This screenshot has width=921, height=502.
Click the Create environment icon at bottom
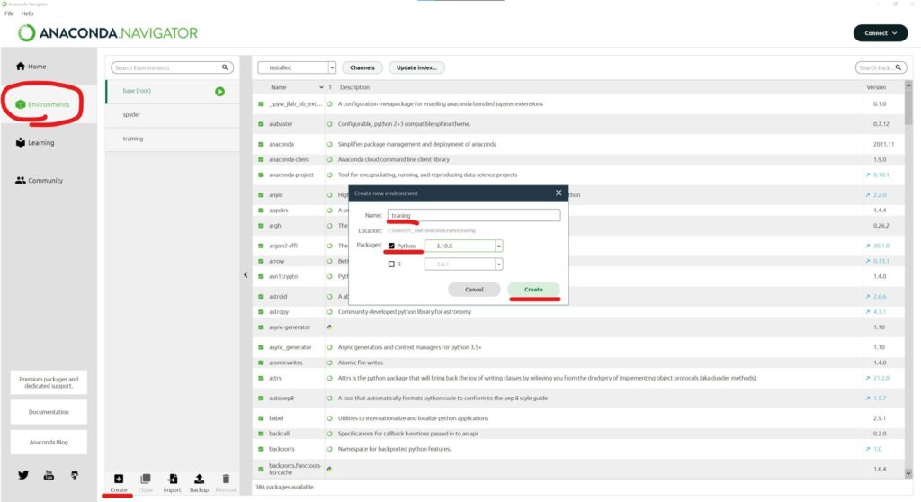(119, 480)
